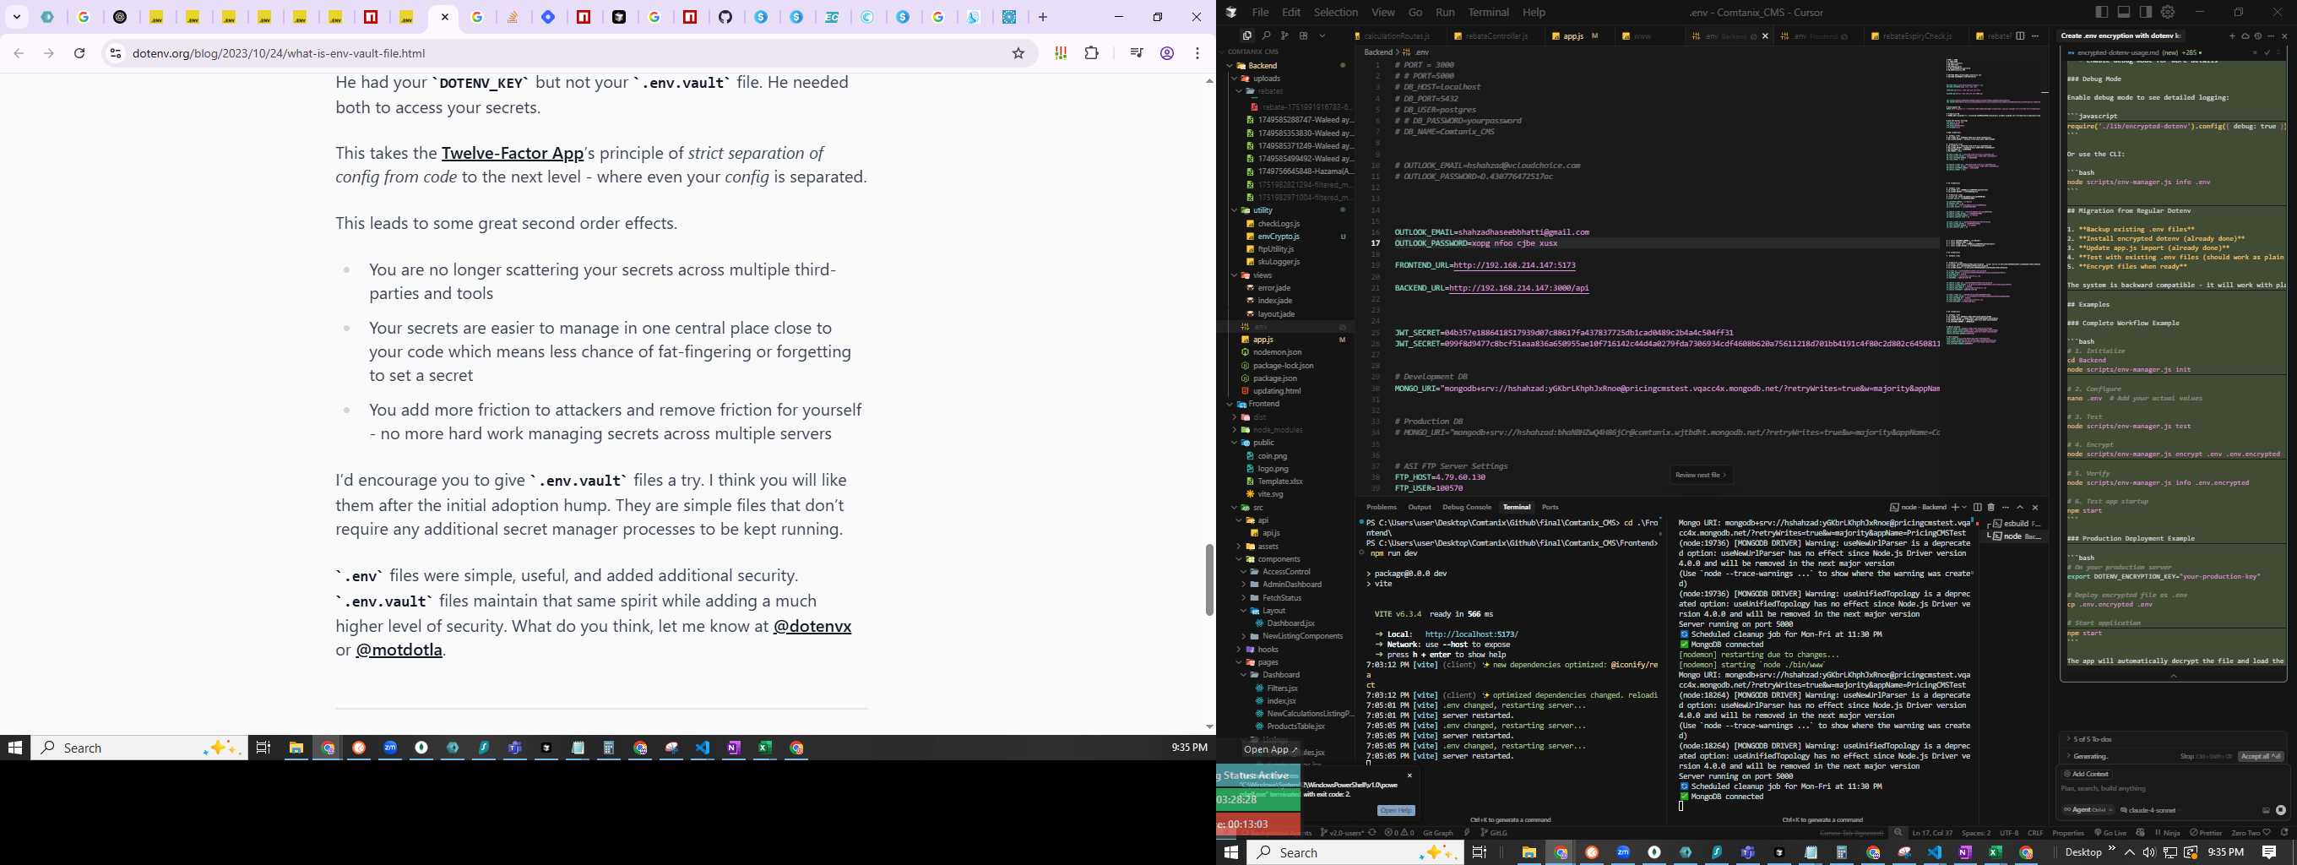This screenshot has height=865, width=2297.
Task: Click the Open Help button in notification
Action: pyautogui.click(x=1395, y=811)
